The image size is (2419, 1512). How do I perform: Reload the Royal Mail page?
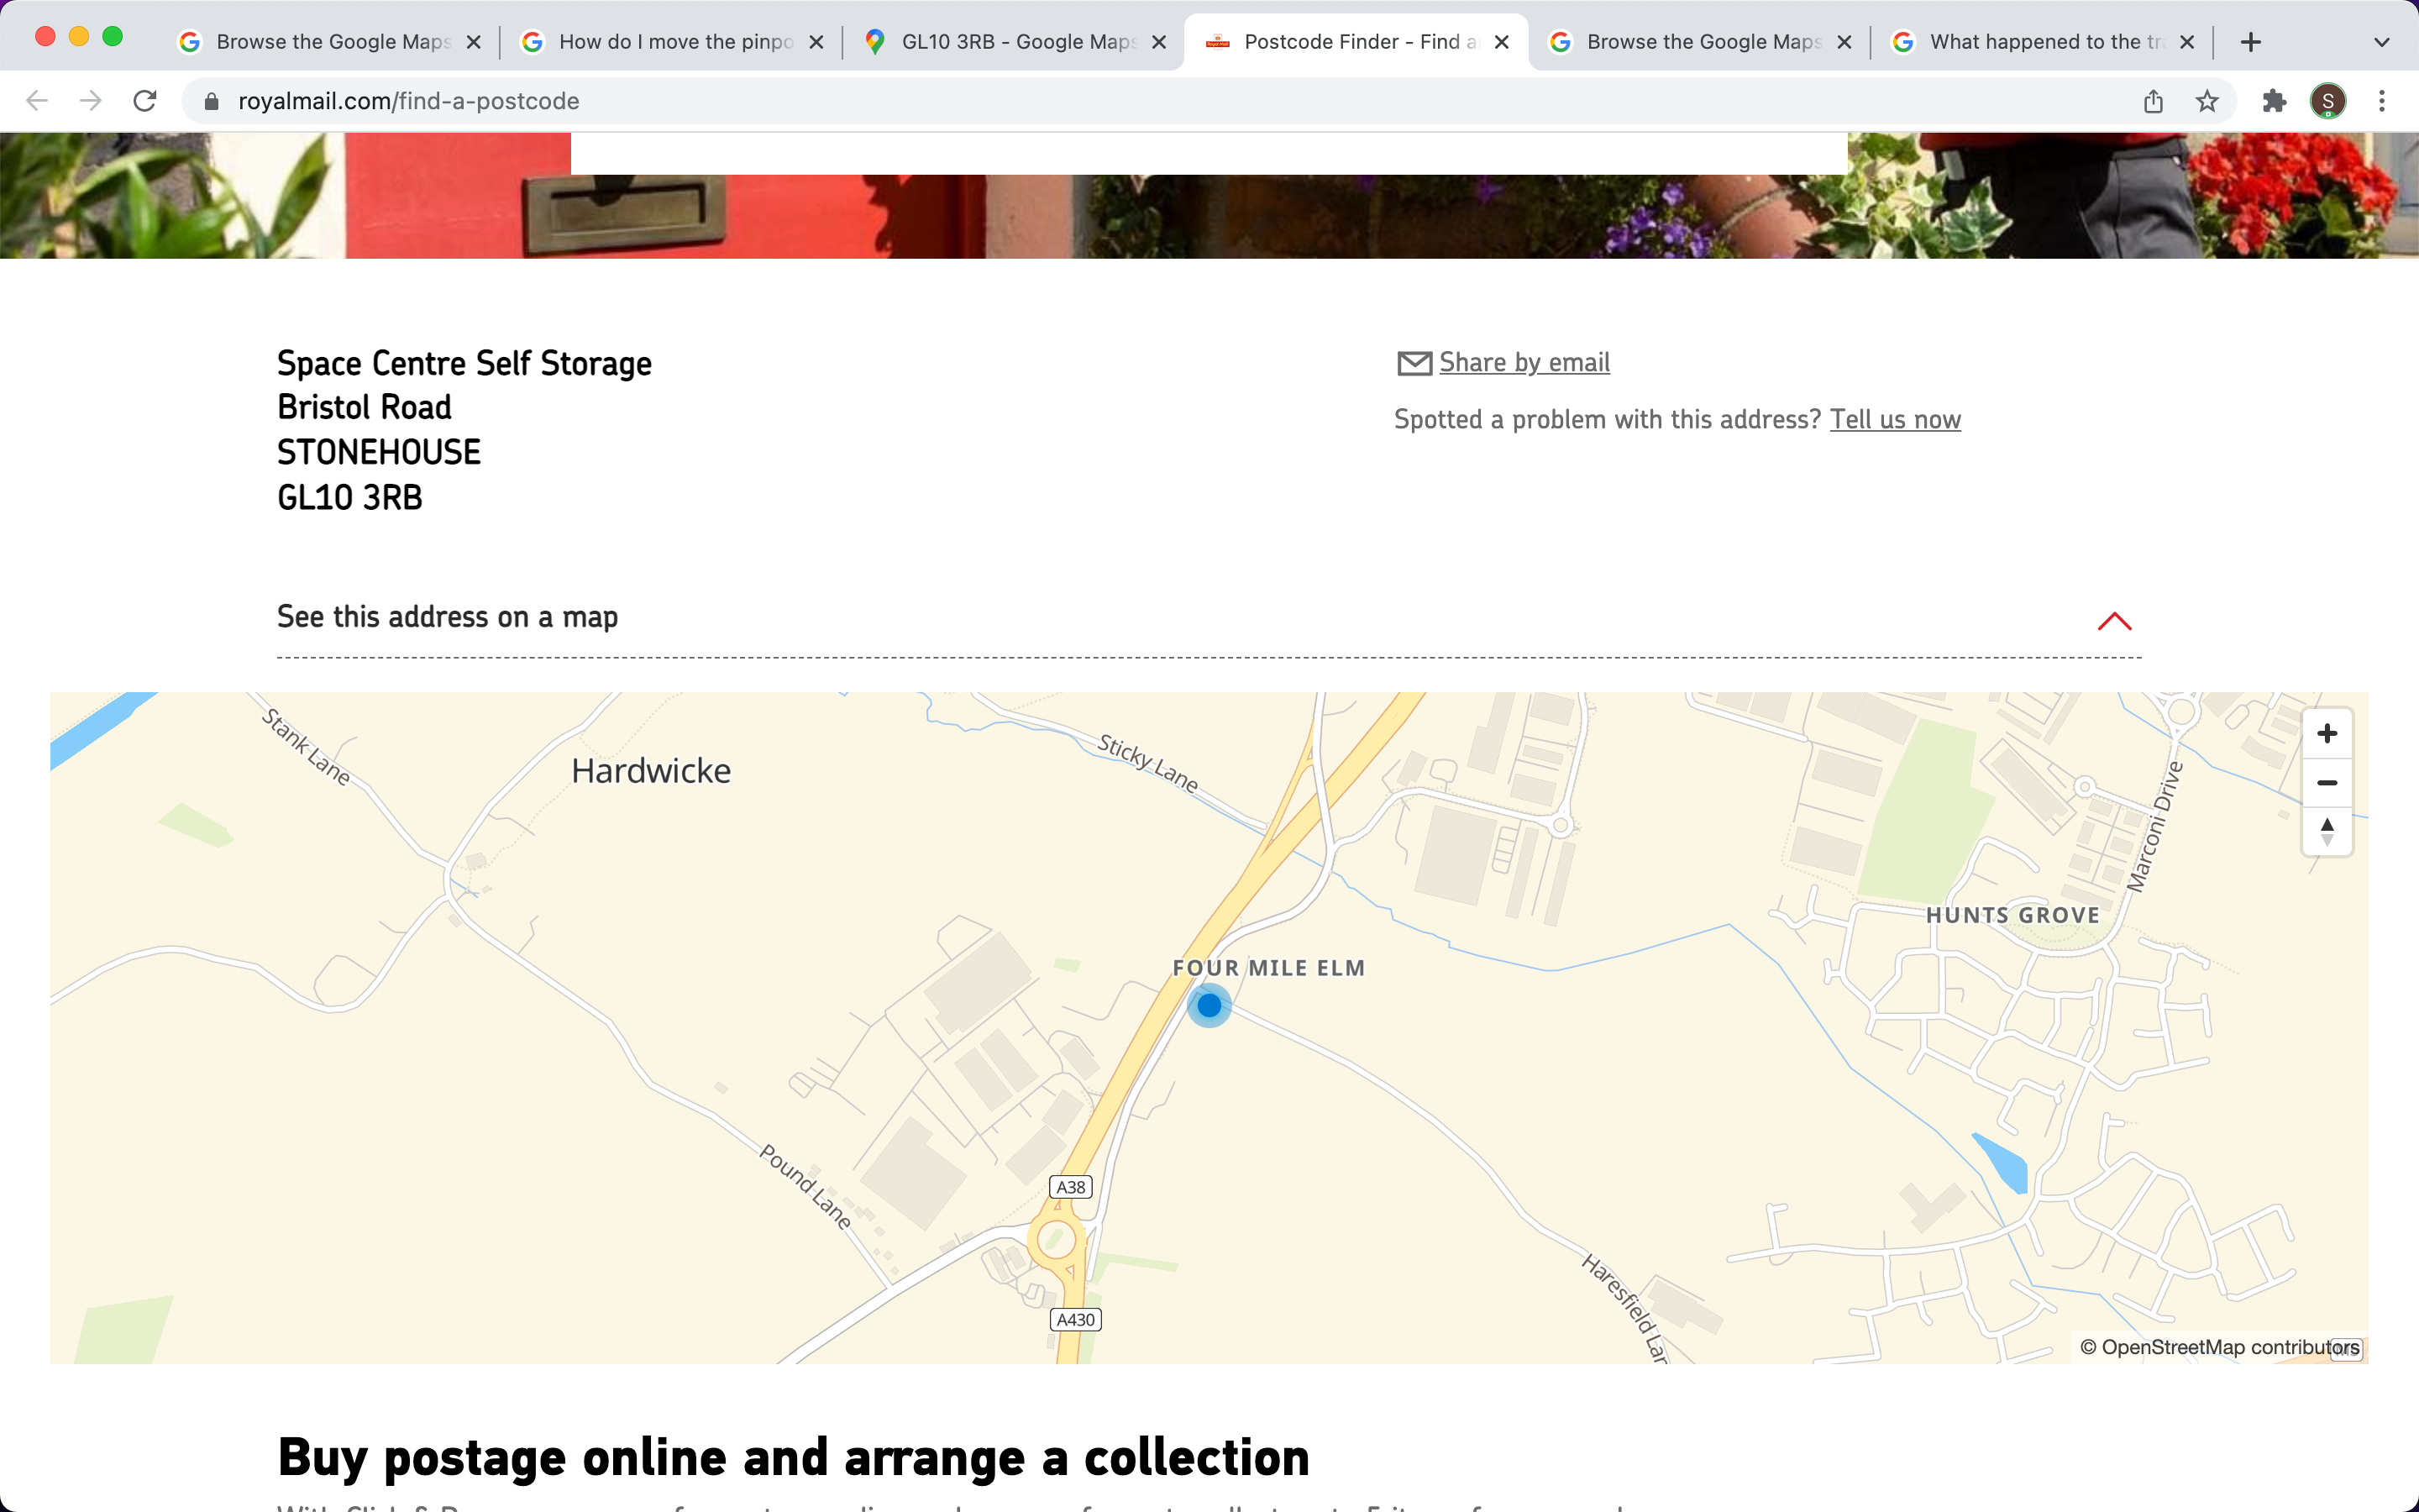point(145,101)
